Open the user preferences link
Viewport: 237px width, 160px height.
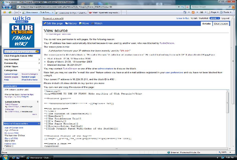174,73
